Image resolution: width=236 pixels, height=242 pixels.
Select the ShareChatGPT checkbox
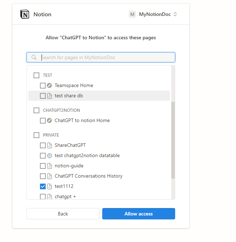click(43, 145)
